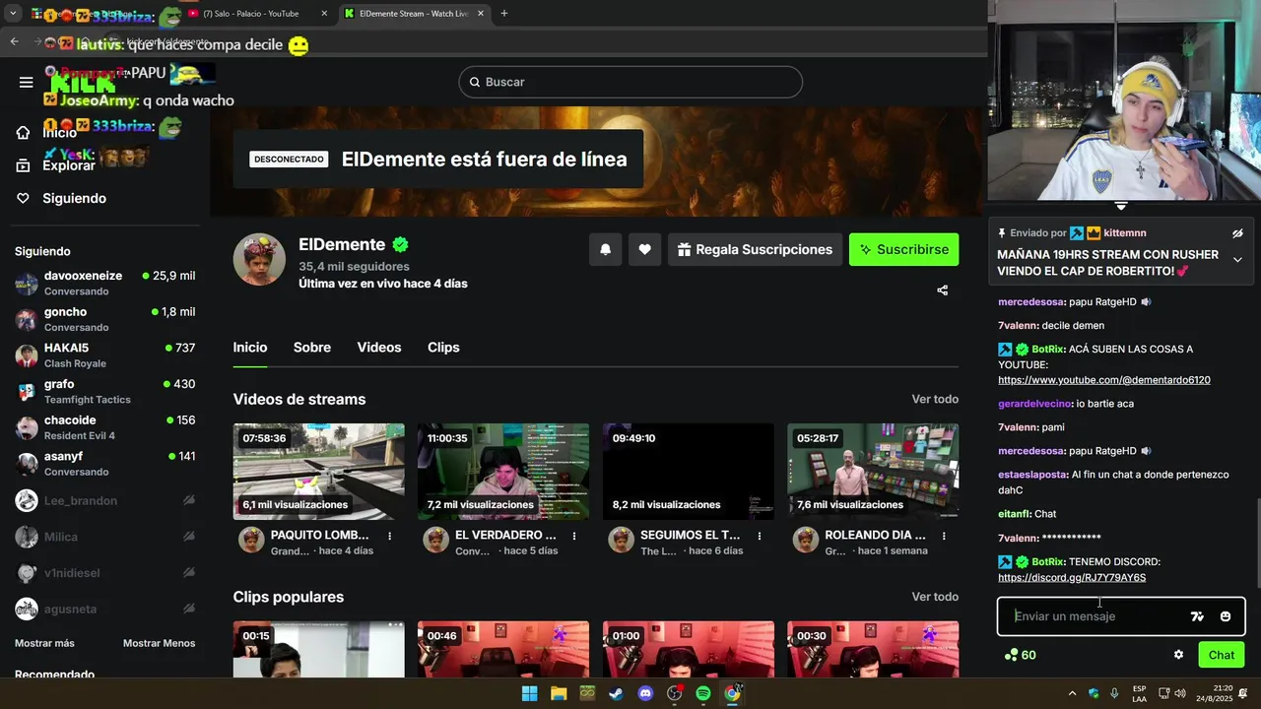
Task: Open grafo channel in sidebar
Action: pos(104,392)
